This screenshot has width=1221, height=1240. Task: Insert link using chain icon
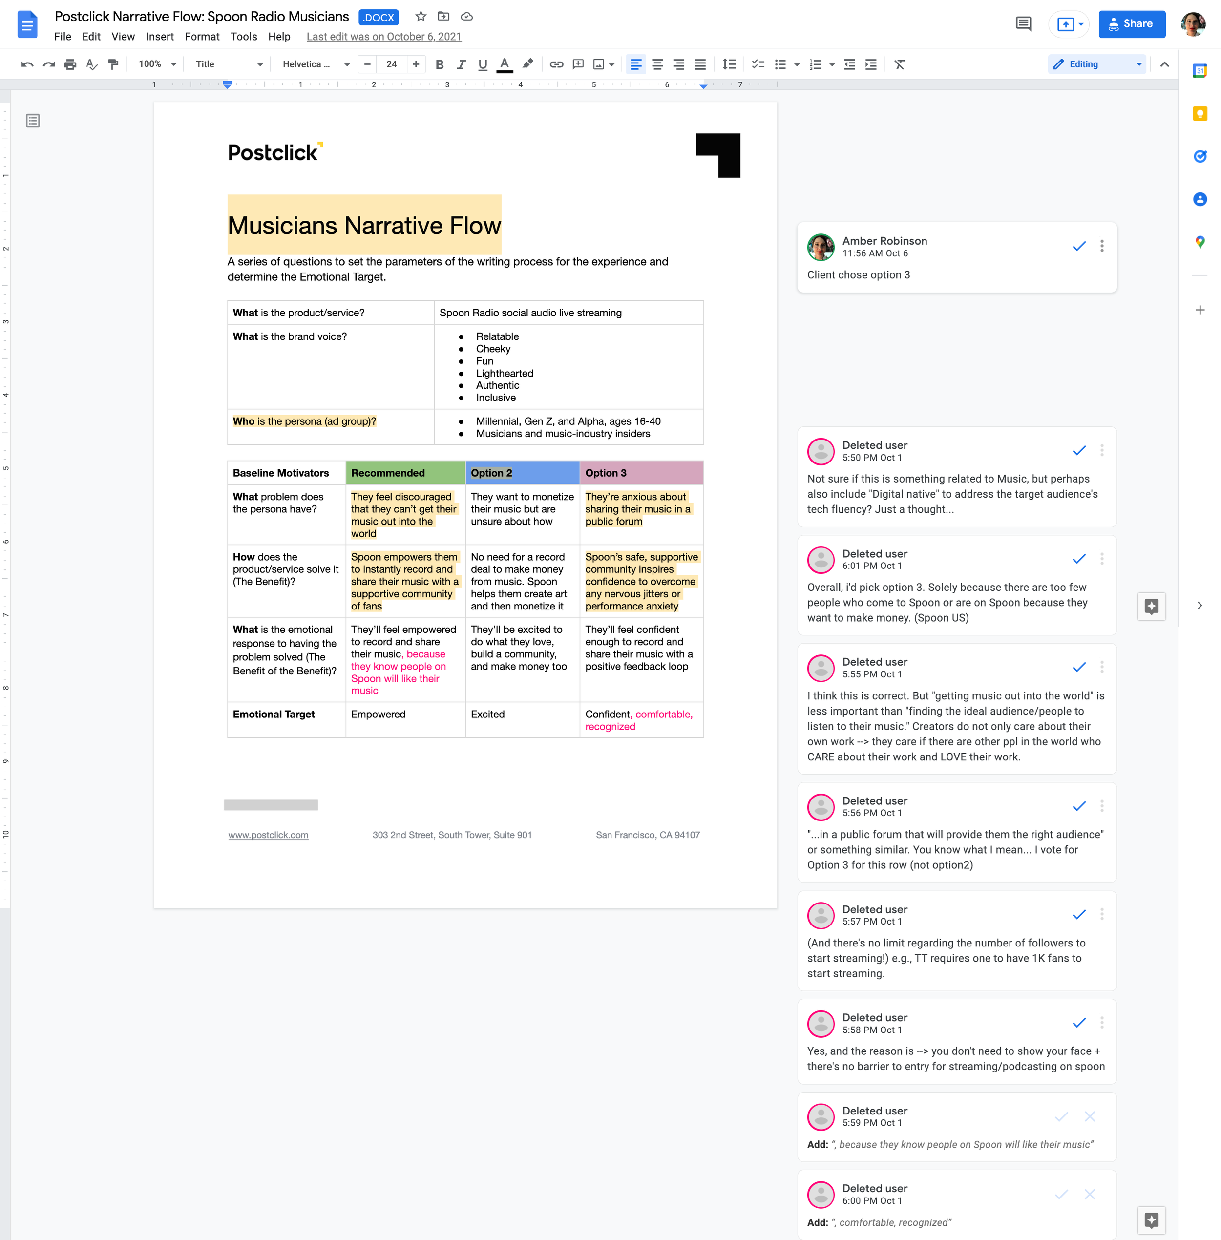click(x=556, y=64)
